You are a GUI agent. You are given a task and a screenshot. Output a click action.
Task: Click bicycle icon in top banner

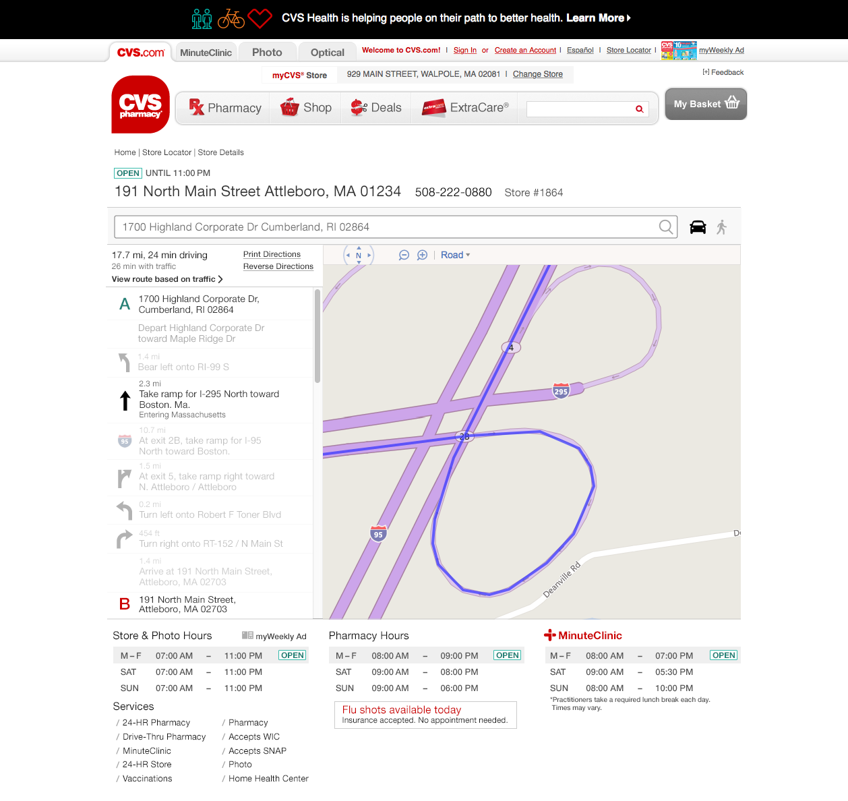point(231,18)
